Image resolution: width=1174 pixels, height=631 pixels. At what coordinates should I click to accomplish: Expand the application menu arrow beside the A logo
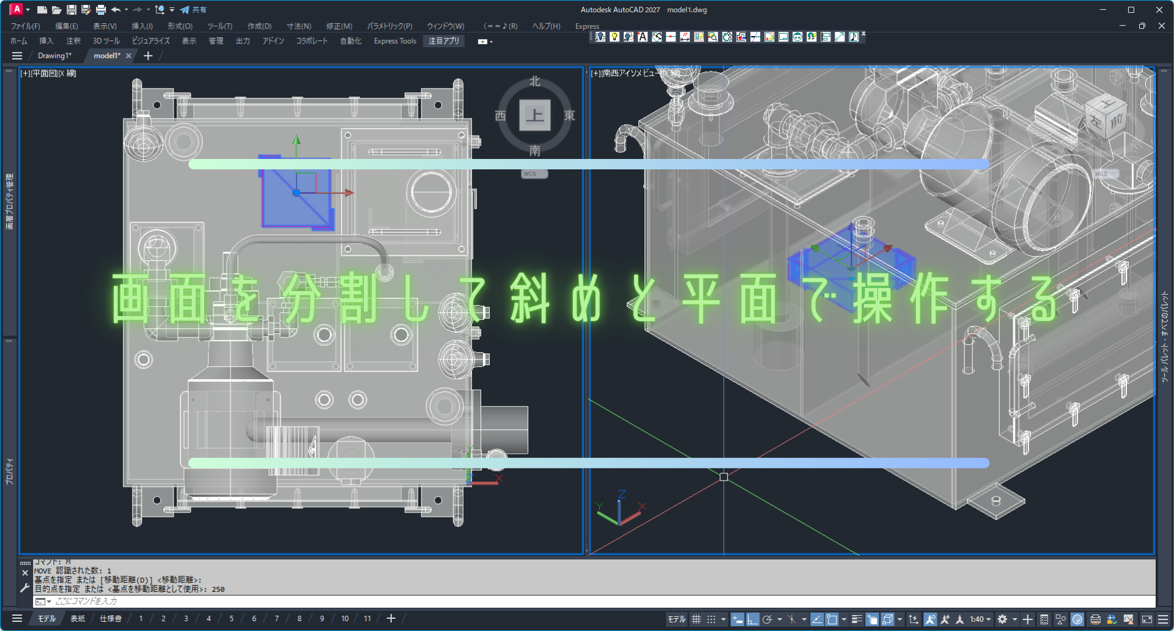click(x=28, y=10)
